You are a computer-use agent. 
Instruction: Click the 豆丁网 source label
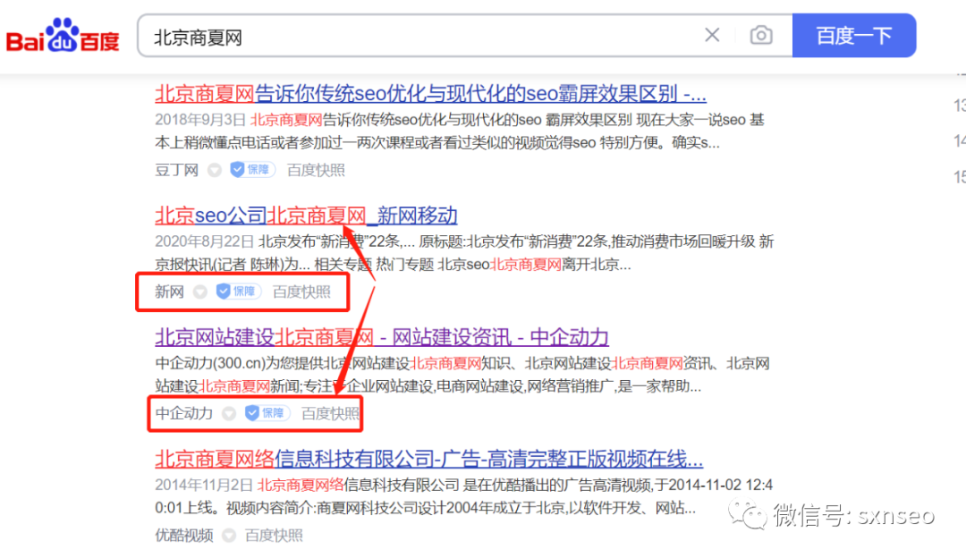pyautogui.click(x=177, y=170)
